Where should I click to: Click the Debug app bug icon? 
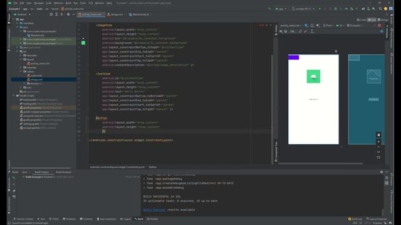(x=336, y=9)
